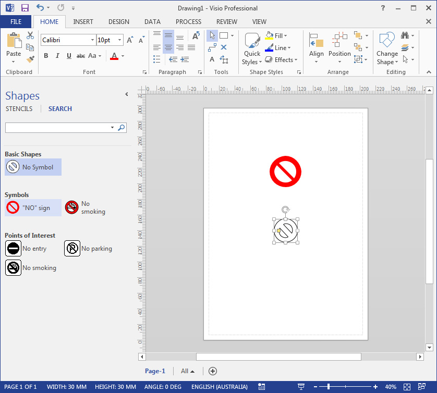Click the search magnifier in Shapes pane
The image size is (437, 393).
(122, 127)
